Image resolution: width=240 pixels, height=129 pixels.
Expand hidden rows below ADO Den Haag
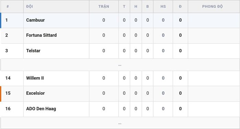(x=120, y=123)
